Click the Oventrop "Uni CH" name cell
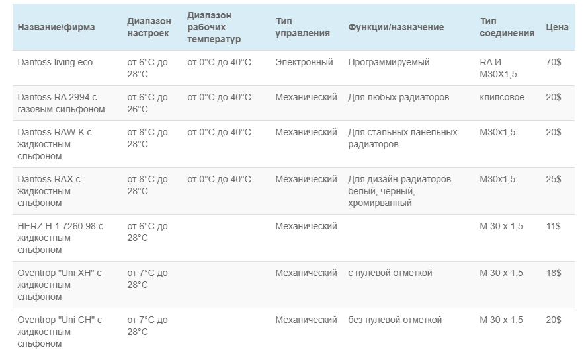586x360 pixels. 60,332
